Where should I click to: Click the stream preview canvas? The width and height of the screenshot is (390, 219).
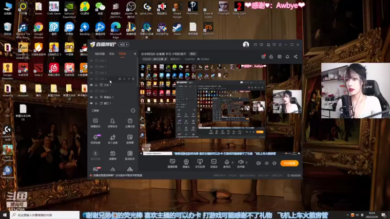pyautogui.click(x=221, y=110)
